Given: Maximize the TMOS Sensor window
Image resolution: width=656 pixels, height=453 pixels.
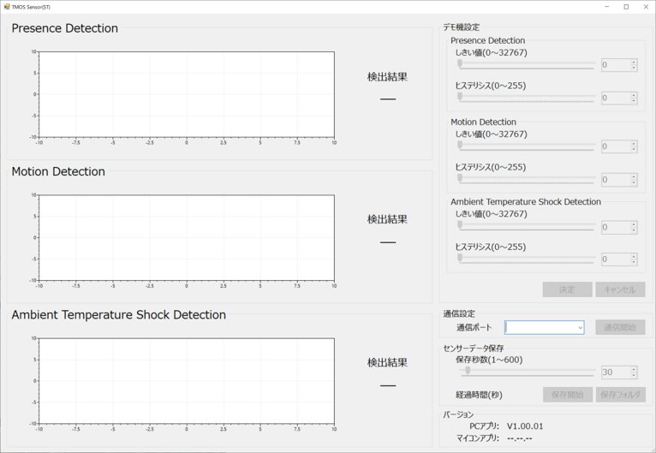Looking at the screenshot, I should [x=626, y=7].
